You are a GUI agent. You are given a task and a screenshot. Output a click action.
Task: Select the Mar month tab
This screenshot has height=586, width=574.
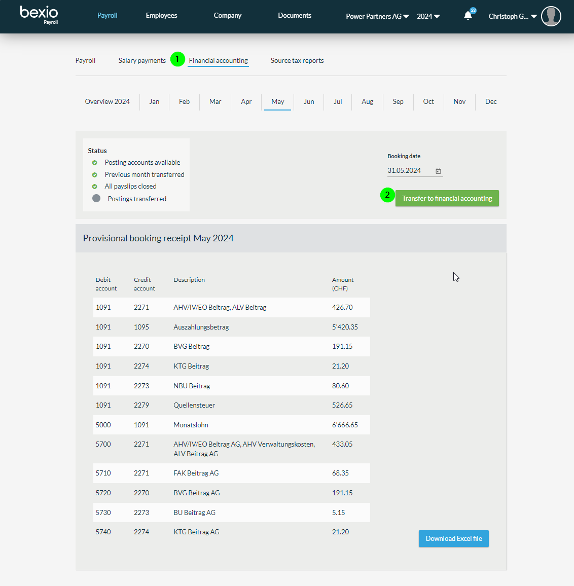[x=216, y=102]
